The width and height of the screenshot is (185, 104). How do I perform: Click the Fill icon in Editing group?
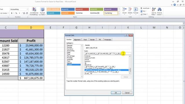(141, 11)
